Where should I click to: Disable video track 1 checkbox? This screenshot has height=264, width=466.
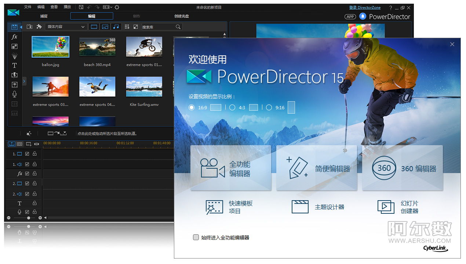coord(27,154)
